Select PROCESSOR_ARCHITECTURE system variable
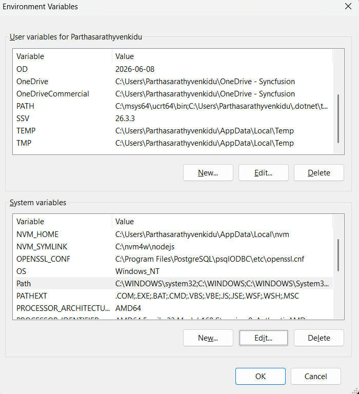359x394 pixels. click(174, 308)
